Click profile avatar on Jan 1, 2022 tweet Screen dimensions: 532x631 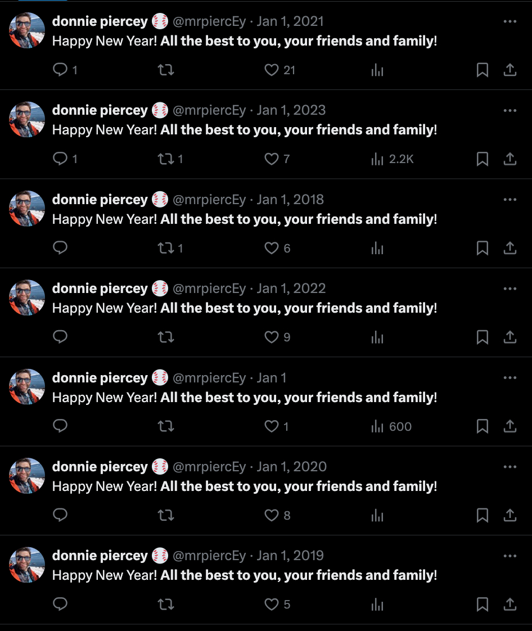click(x=27, y=298)
